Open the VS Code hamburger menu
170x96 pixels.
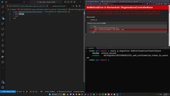6,2
